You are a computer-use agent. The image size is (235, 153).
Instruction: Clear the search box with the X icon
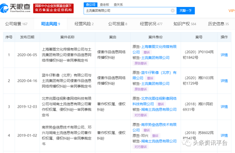173,11
